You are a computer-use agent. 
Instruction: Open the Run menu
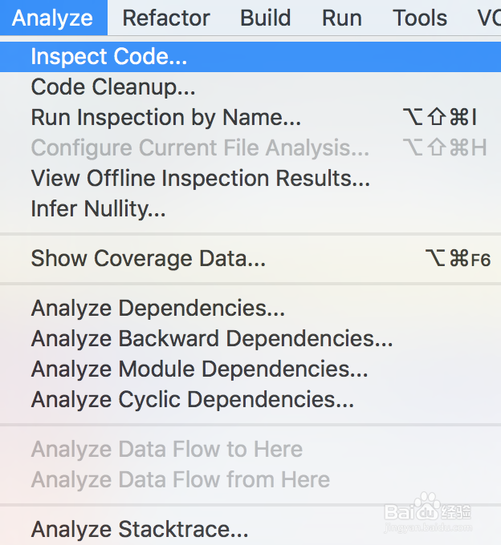click(342, 18)
